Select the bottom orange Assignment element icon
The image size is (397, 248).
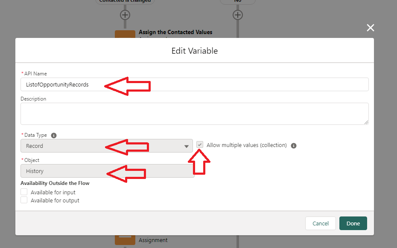point(125,239)
